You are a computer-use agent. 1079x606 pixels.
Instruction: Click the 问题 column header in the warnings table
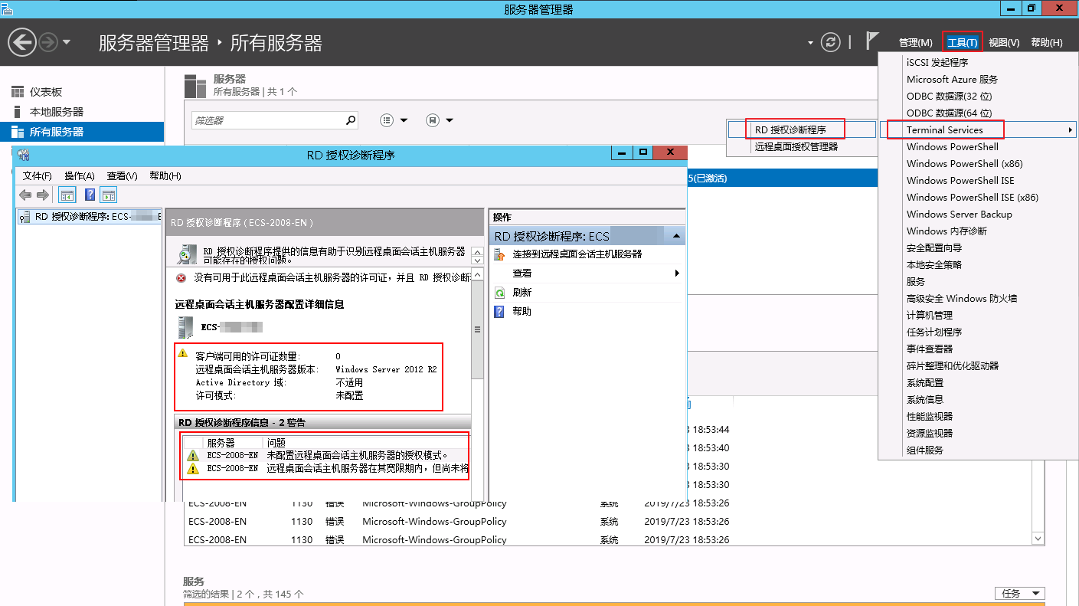[366, 443]
